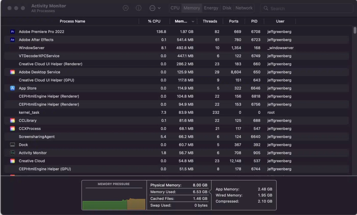Sort by Process Name column
The width and height of the screenshot is (357, 215).
pos(72,21)
